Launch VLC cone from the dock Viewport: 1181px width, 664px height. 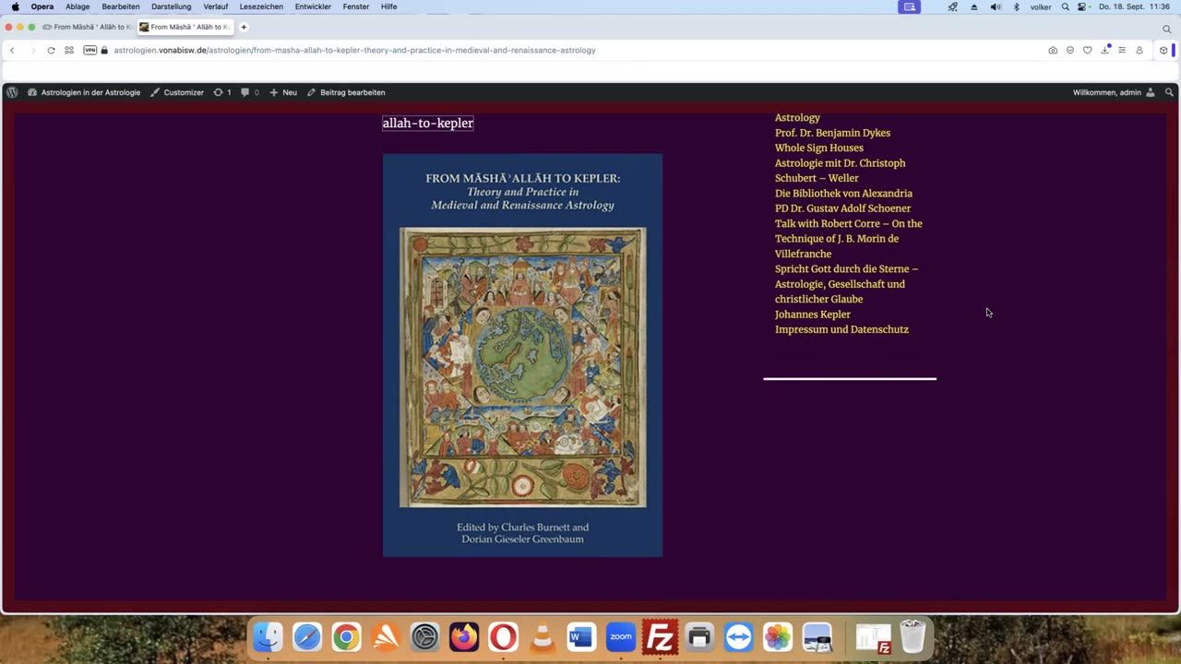coord(543,636)
